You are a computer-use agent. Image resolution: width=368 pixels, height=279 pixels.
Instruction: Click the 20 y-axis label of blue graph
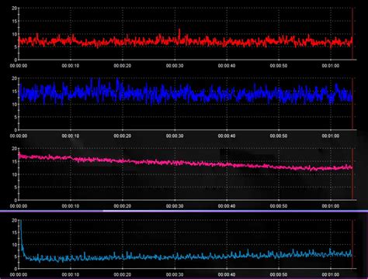(15, 78)
